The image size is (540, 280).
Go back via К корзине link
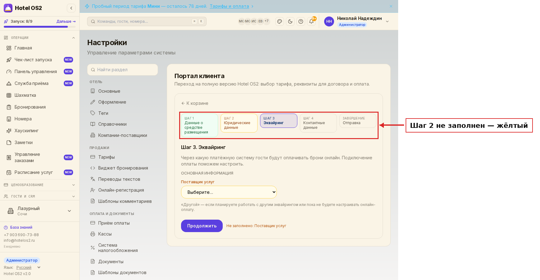[195, 103]
